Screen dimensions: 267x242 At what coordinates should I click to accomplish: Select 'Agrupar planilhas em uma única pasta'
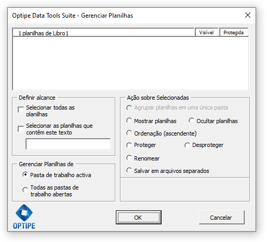(x=129, y=107)
